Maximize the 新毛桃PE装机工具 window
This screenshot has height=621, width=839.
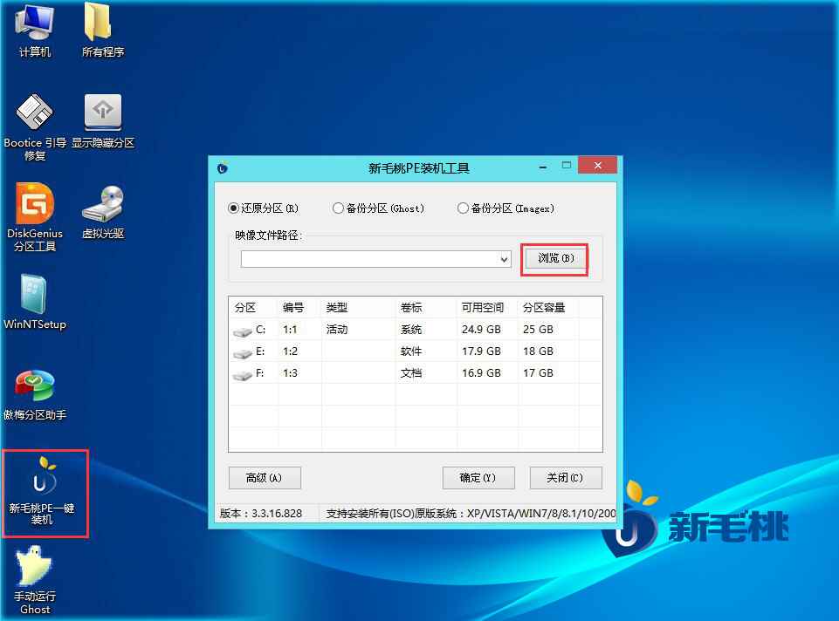567,166
